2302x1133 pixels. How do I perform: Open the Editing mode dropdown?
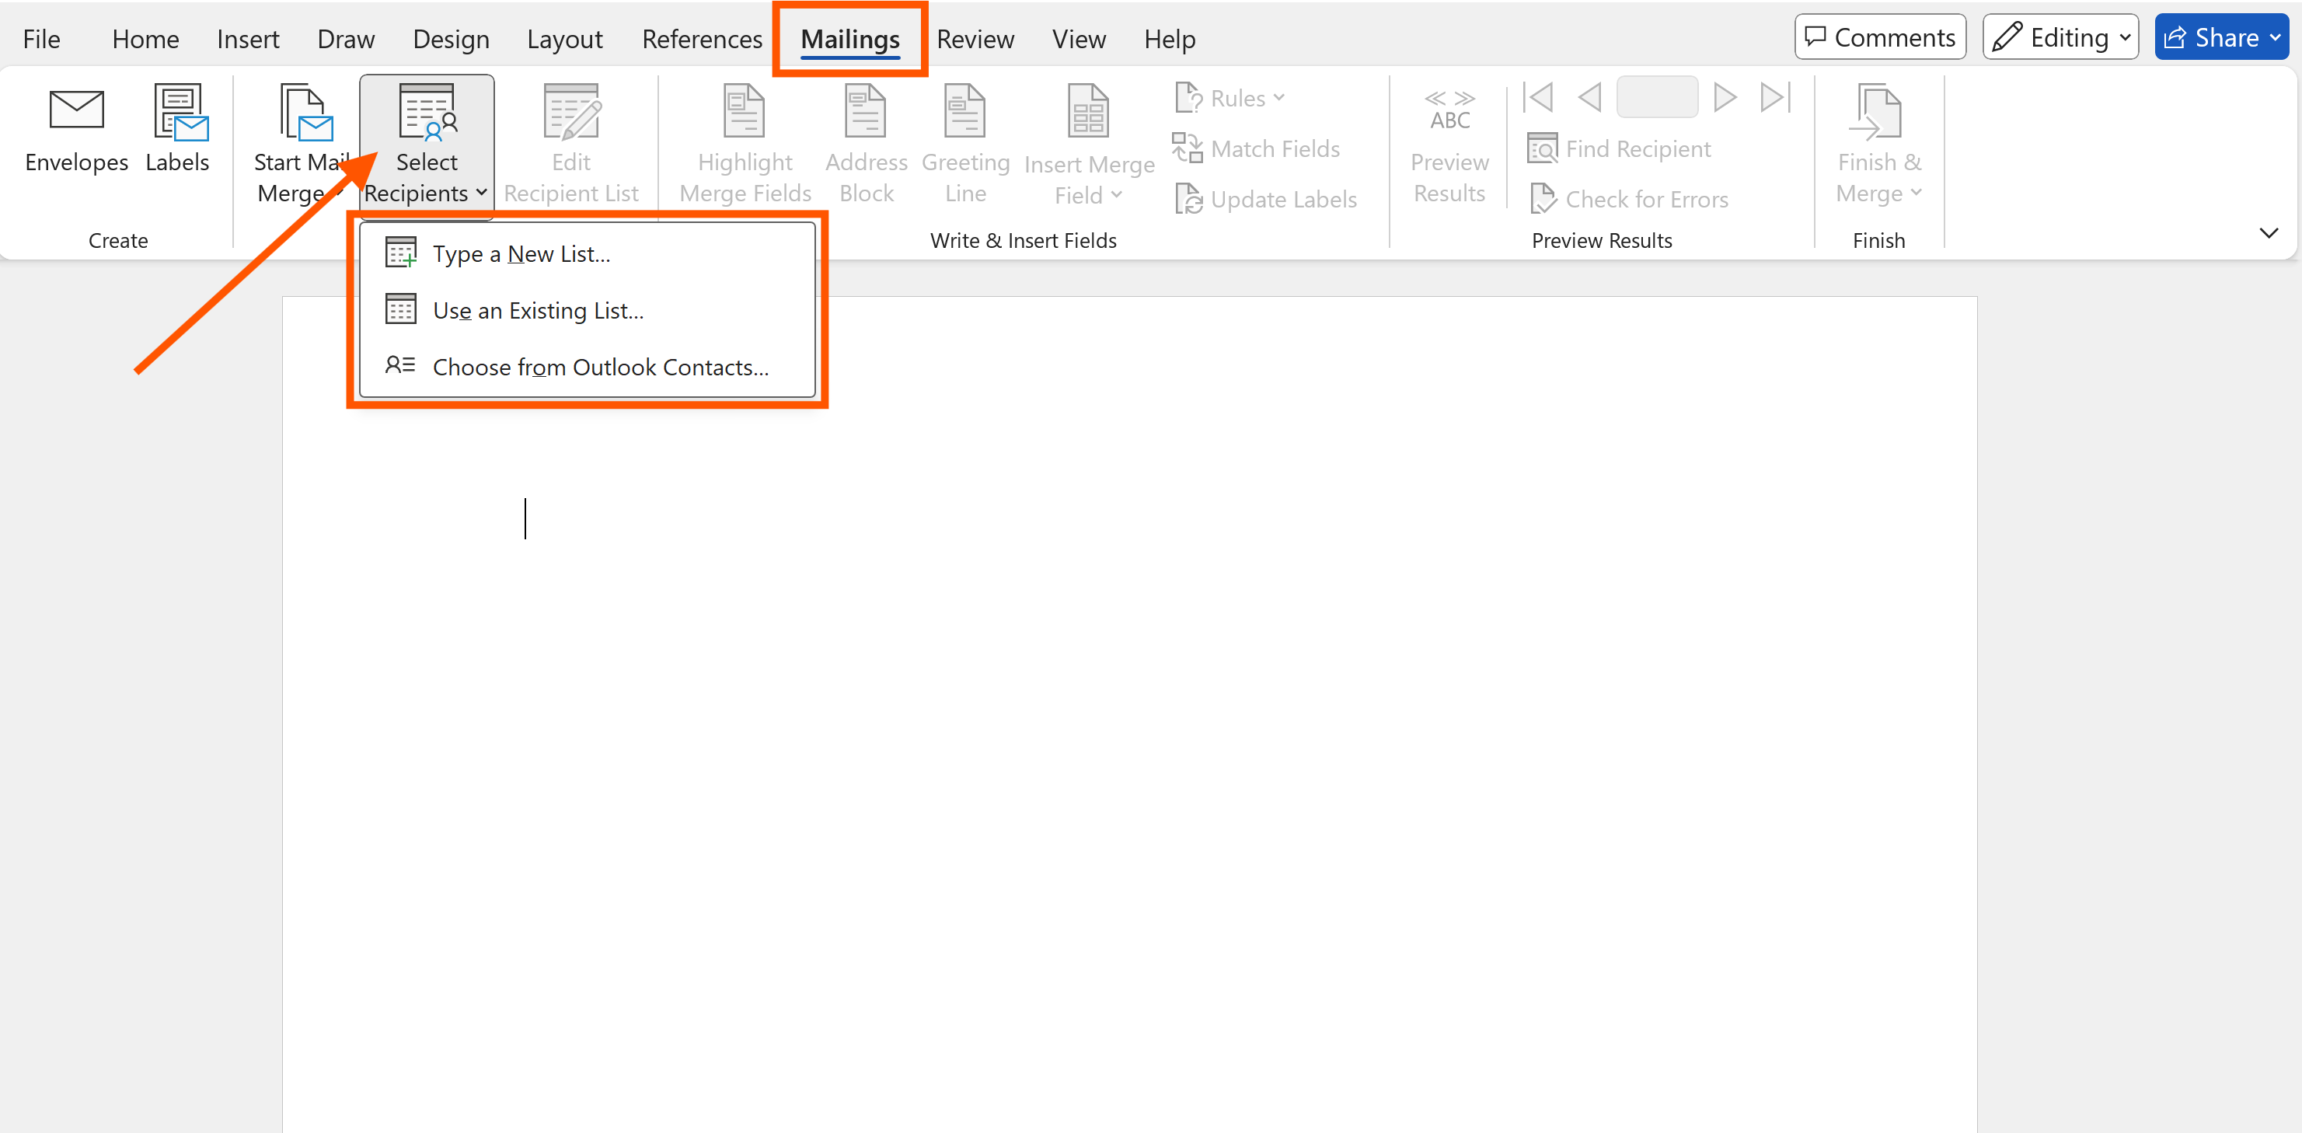pyautogui.click(x=2060, y=37)
